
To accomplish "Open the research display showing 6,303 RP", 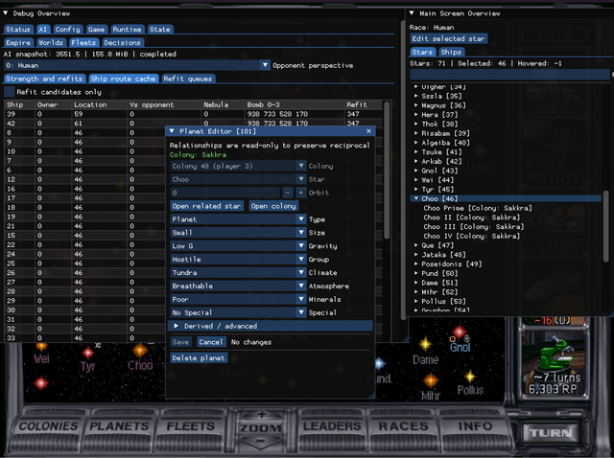I will [x=553, y=364].
